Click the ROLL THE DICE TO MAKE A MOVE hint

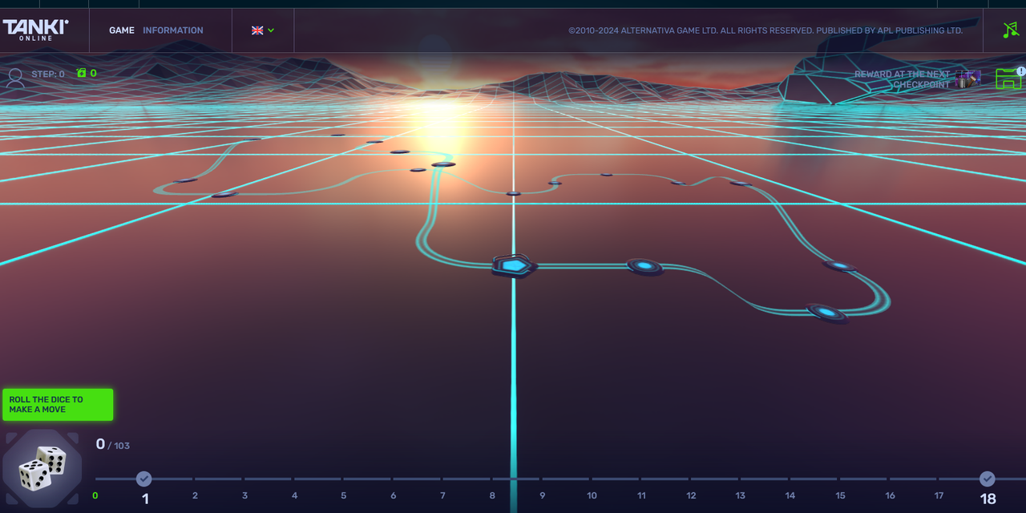click(58, 405)
